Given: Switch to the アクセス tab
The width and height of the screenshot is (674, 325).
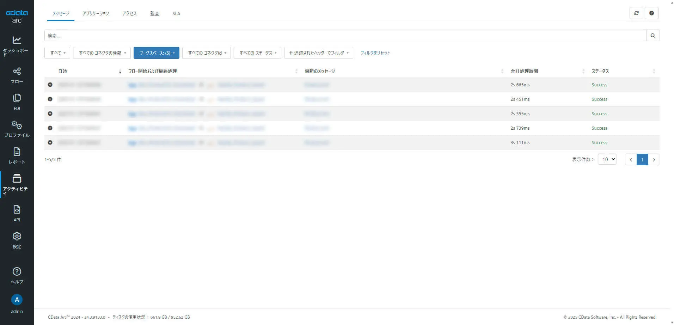Looking at the screenshot, I should pos(129,13).
